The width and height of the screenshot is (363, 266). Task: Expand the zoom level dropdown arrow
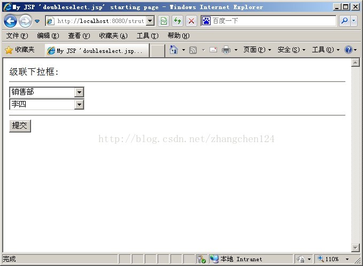[x=347, y=259]
